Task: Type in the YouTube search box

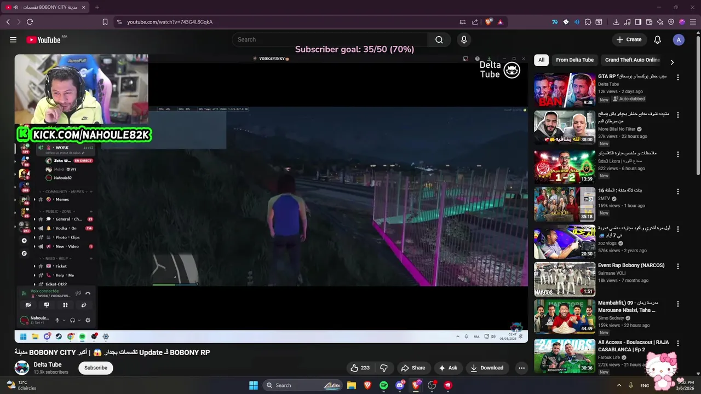Action: click(x=330, y=39)
